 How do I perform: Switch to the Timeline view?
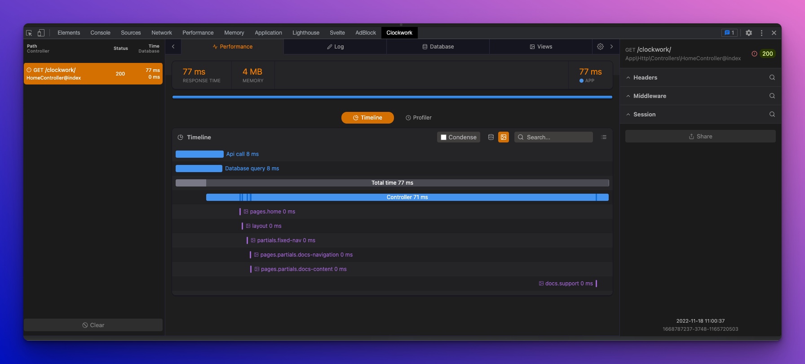(367, 118)
